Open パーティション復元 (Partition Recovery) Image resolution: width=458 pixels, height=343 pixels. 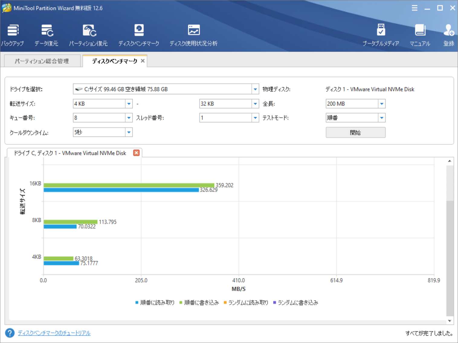point(89,34)
